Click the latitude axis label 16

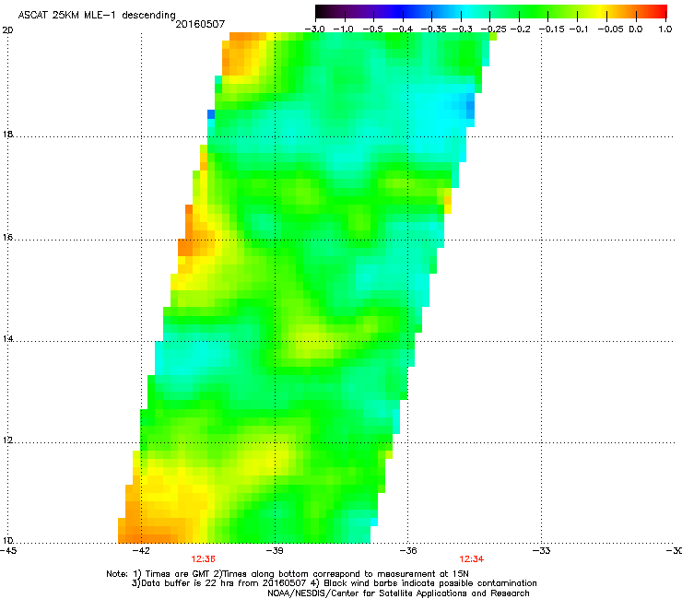(x=7, y=238)
